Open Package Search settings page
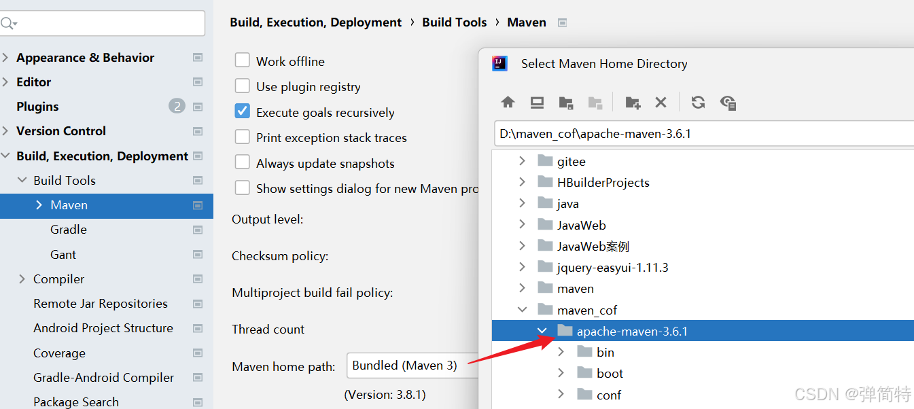 [x=76, y=402]
